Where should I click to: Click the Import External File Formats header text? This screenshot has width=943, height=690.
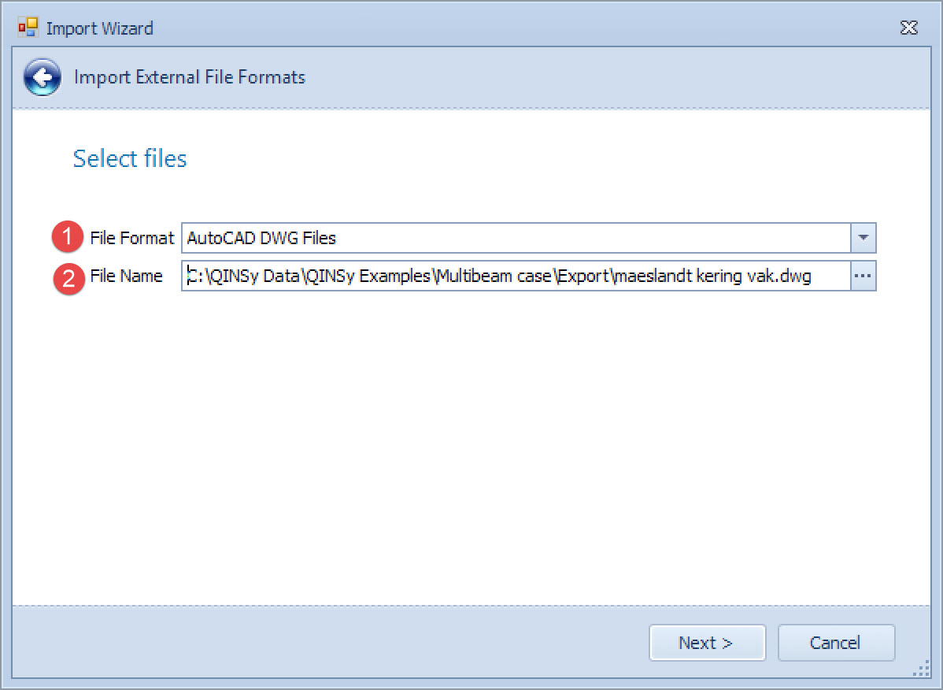(x=190, y=77)
